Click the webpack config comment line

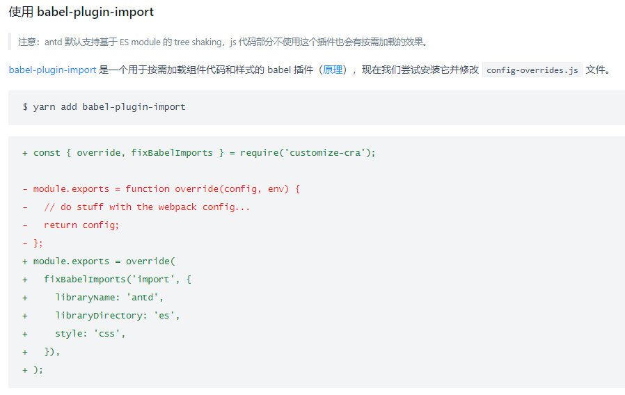146,207
